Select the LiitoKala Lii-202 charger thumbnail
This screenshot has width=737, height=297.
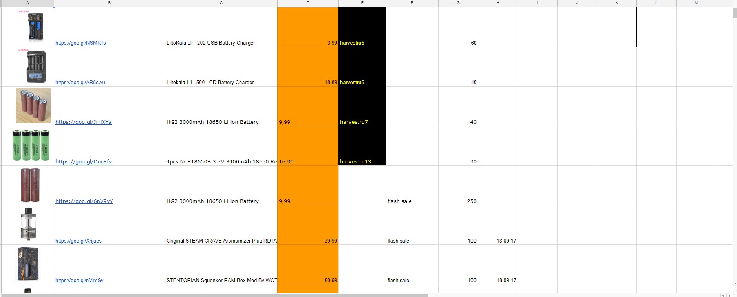tap(36, 27)
